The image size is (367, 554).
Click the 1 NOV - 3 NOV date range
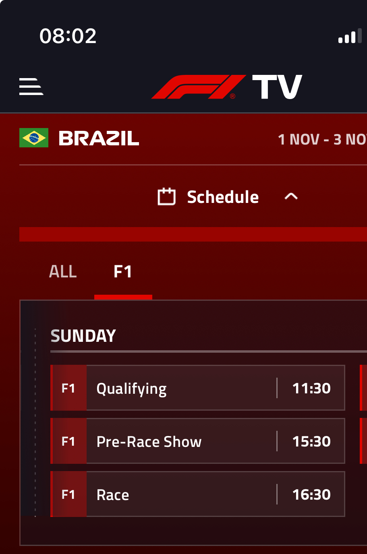click(322, 139)
